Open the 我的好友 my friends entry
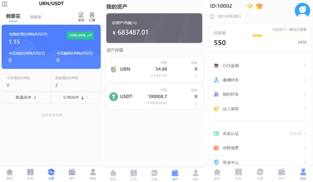313x182 pixels. 260,94
